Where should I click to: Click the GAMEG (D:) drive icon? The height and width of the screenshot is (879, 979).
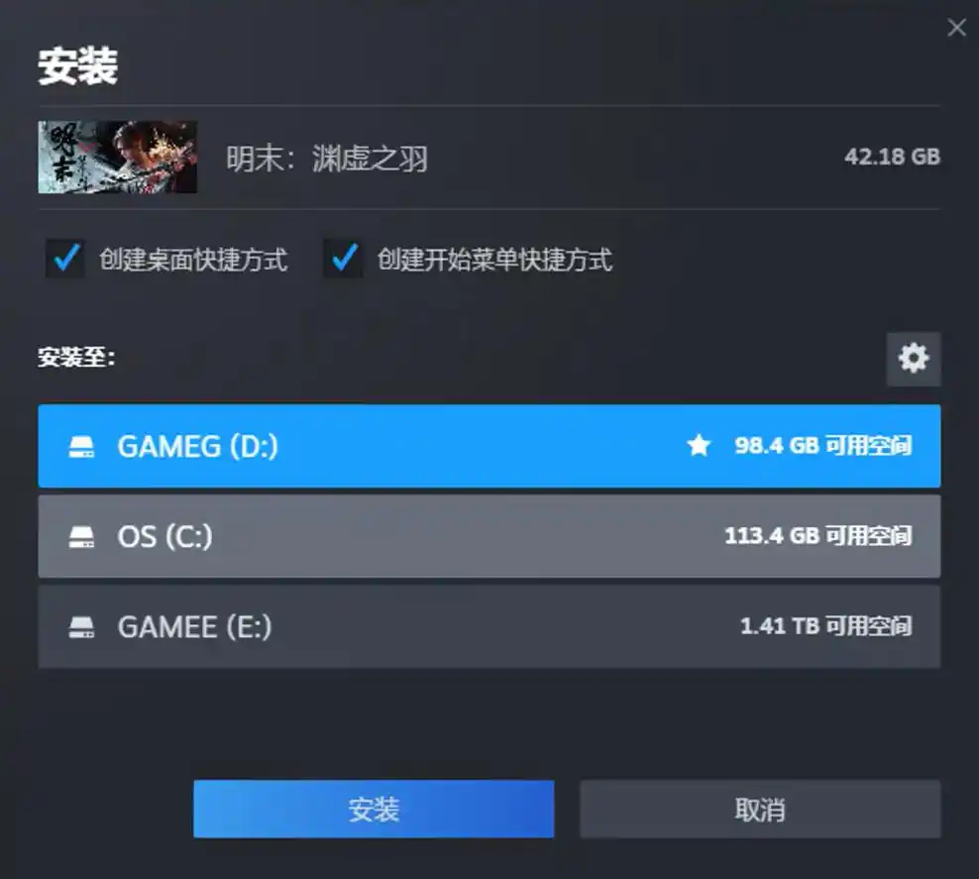pos(81,446)
